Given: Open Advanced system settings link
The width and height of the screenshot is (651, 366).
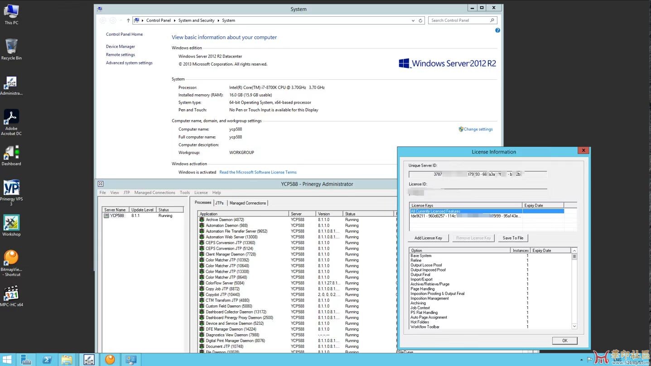Looking at the screenshot, I should tap(129, 63).
